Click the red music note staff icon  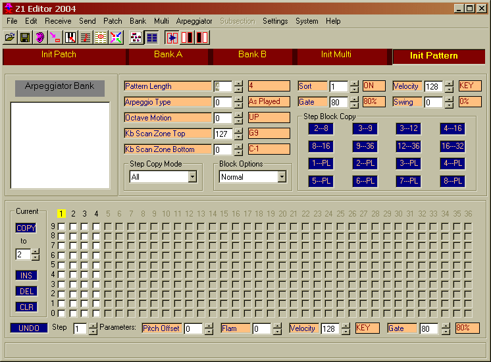[86, 38]
